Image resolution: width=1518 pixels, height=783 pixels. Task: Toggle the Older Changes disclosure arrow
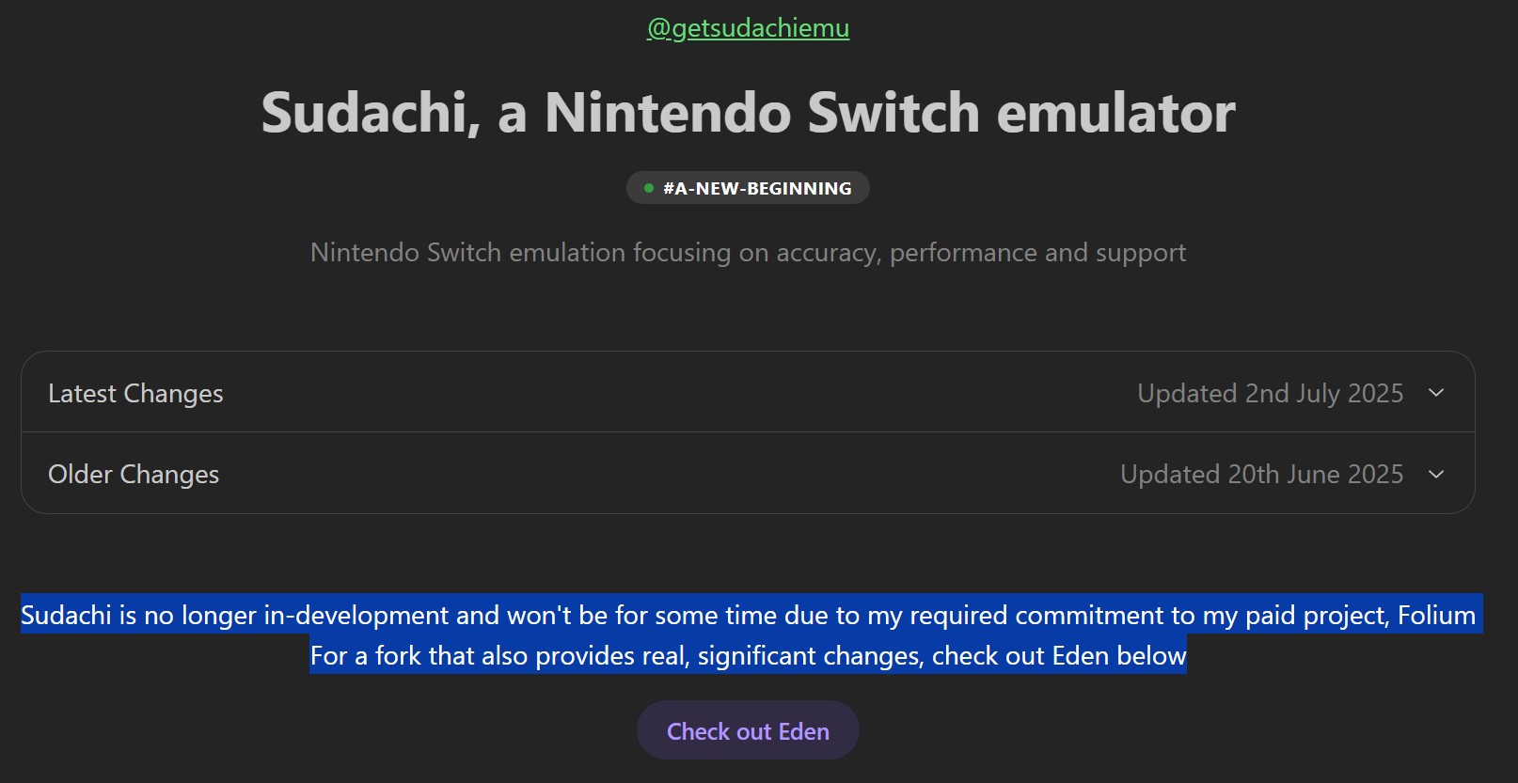tap(1436, 474)
